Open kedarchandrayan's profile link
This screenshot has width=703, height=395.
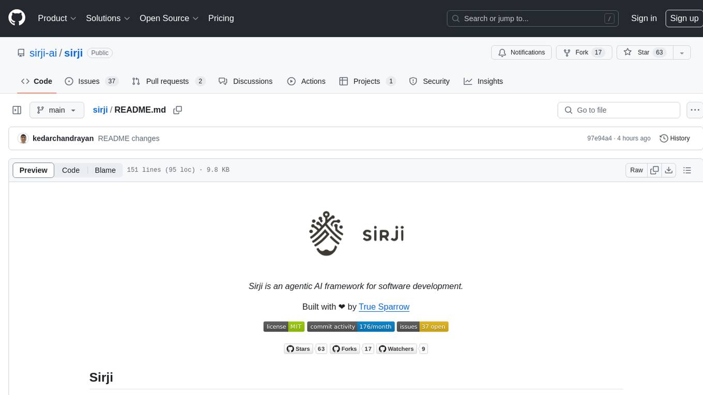click(63, 139)
